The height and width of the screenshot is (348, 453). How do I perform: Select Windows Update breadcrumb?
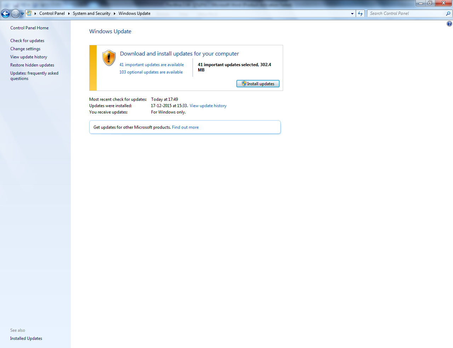(x=134, y=13)
